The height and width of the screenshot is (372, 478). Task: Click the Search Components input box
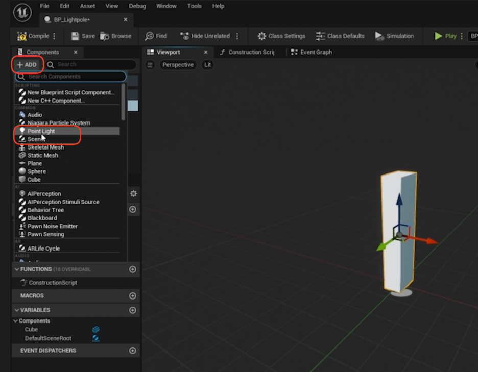[70, 77]
